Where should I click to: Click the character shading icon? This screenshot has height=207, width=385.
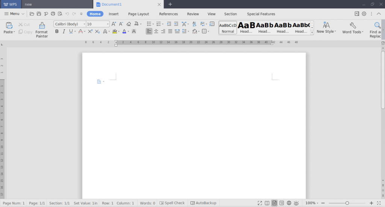134,32
